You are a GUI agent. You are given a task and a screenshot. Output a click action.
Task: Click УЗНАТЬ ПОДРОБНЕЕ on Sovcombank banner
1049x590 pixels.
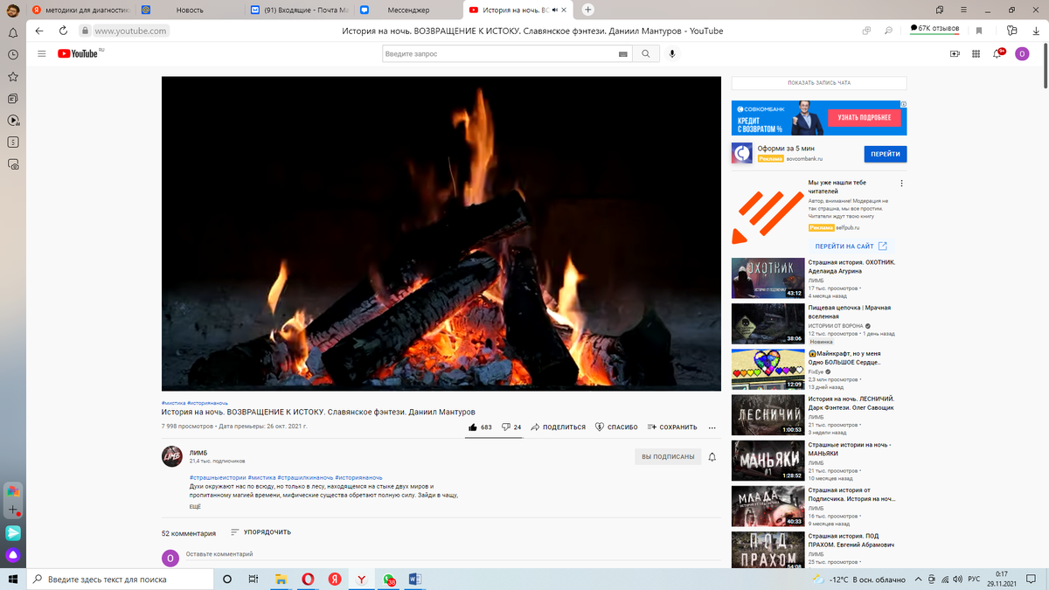click(x=865, y=118)
